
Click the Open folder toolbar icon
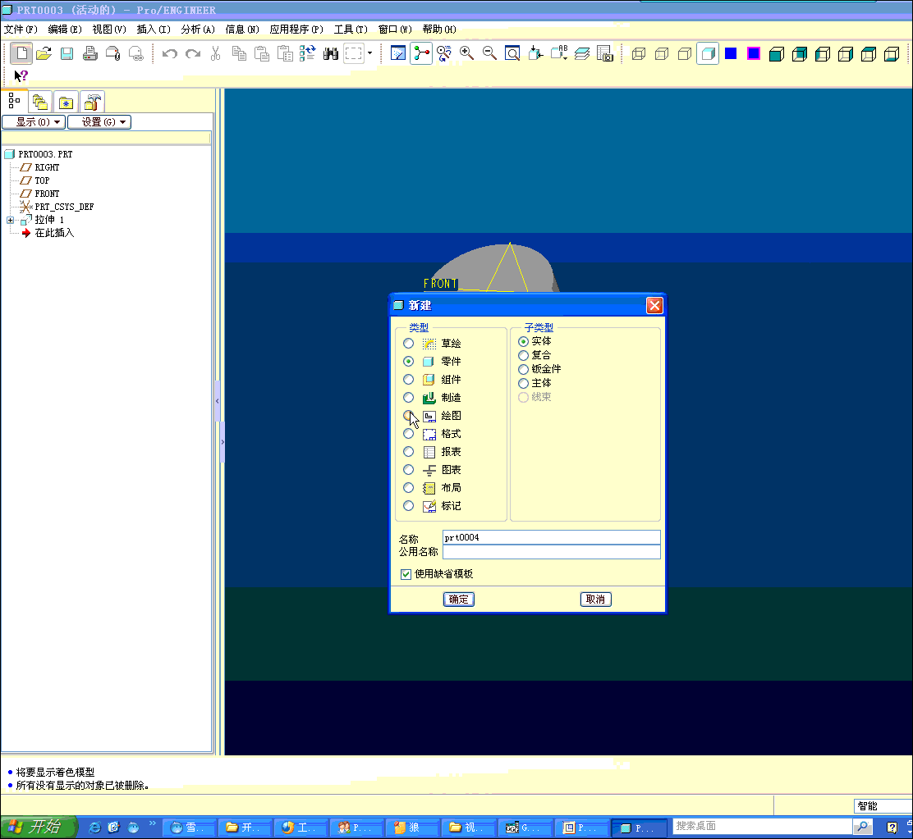[x=44, y=53]
